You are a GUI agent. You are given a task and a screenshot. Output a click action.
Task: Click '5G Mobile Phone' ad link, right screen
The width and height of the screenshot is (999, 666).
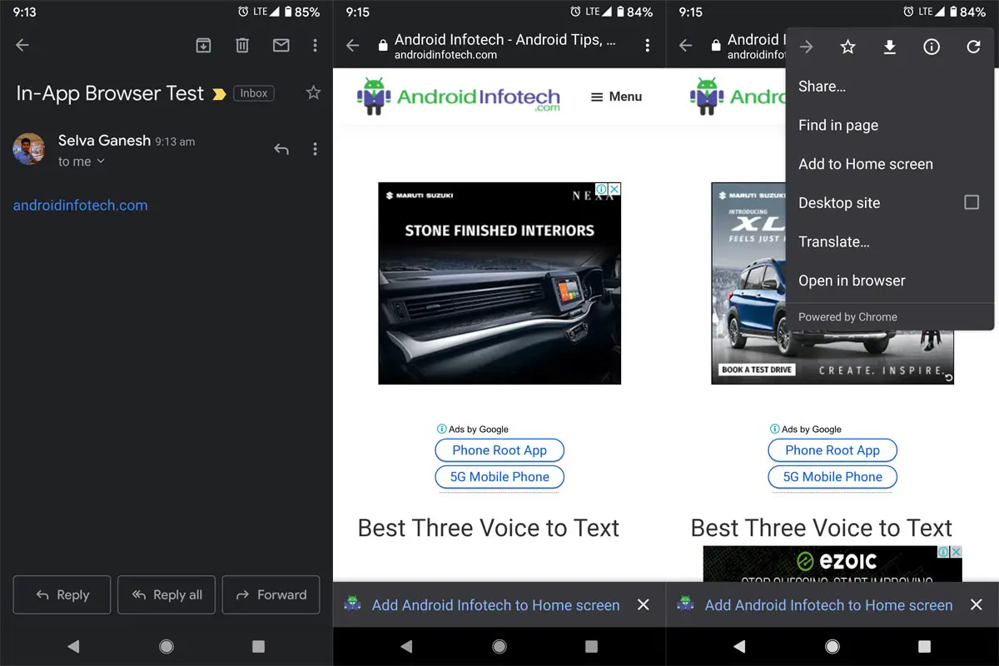[x=832, y=477]
